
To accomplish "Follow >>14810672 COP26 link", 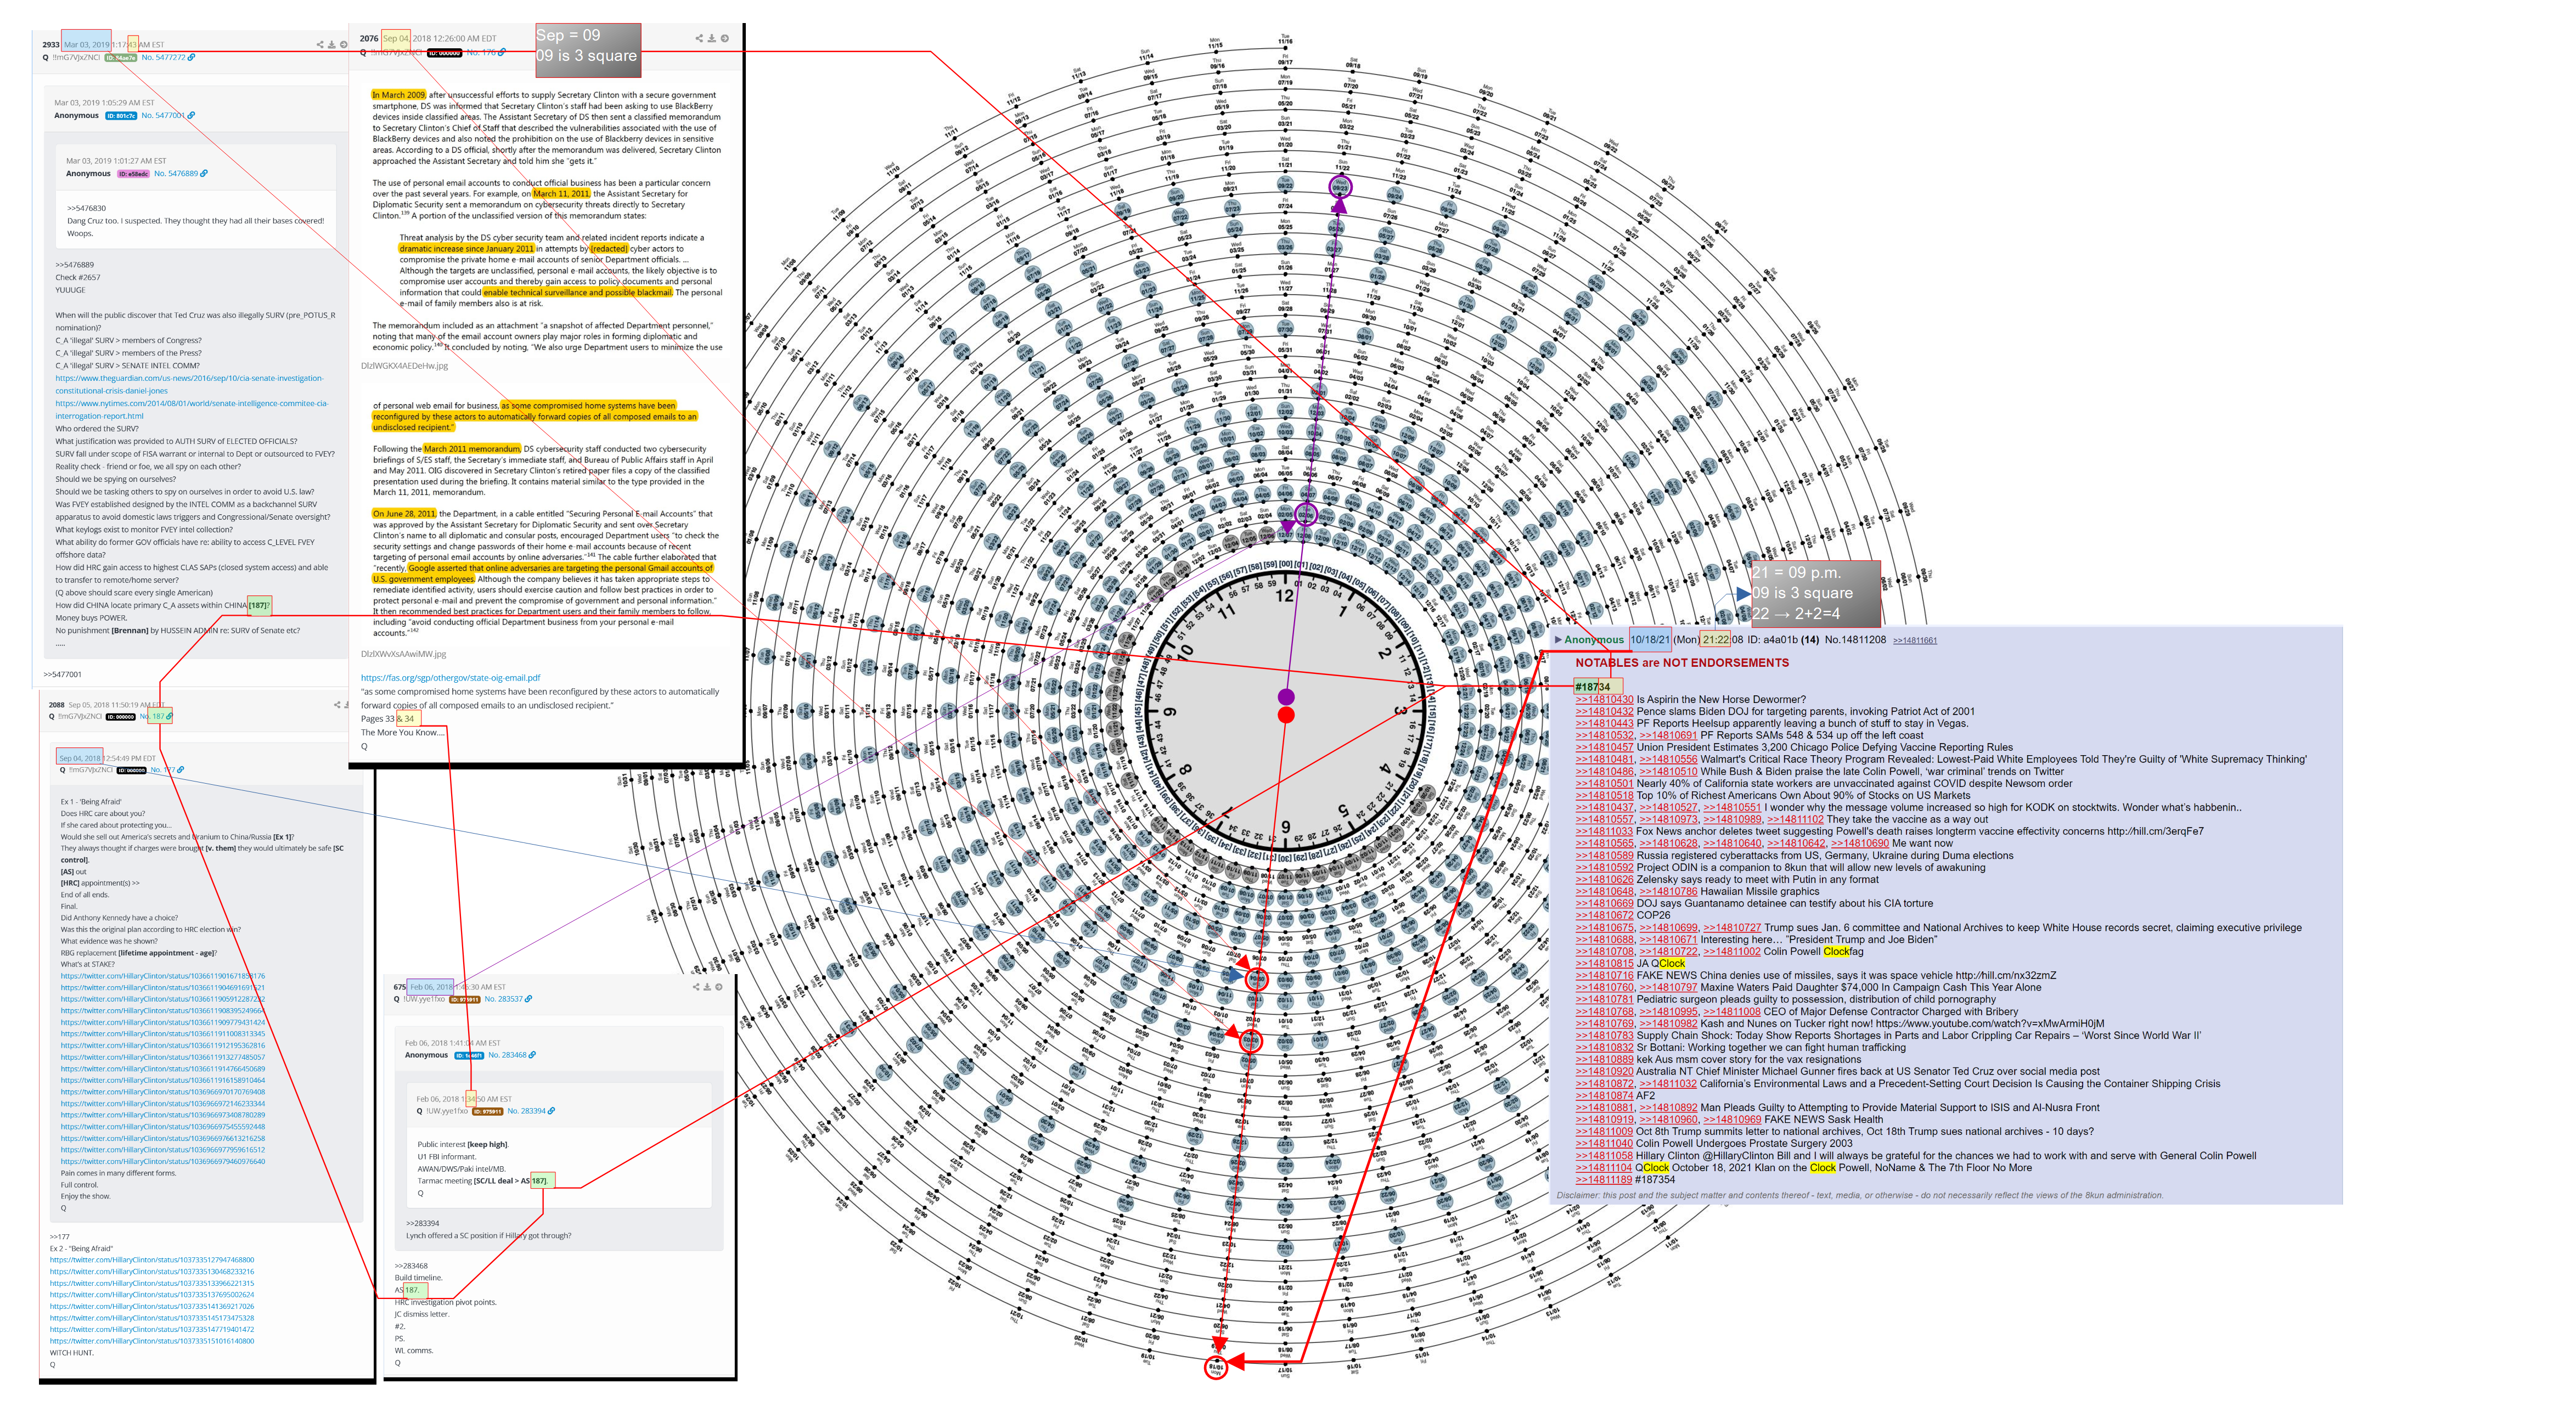I will [1604, 915].
